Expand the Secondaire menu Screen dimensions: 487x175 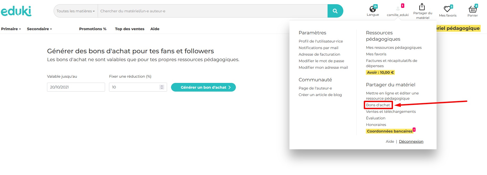[39, 29]
